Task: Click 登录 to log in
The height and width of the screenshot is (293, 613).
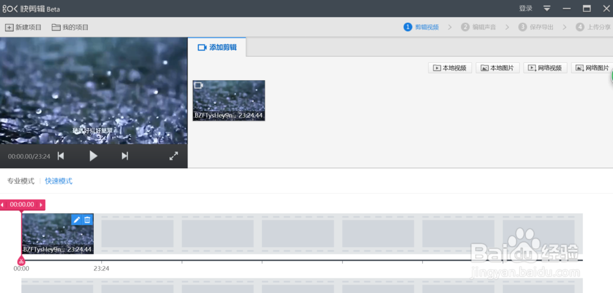Action: [x=525, y=9]
